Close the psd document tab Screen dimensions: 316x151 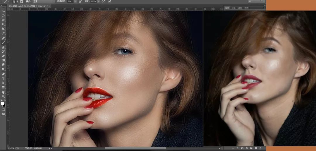tap(49, 6)
